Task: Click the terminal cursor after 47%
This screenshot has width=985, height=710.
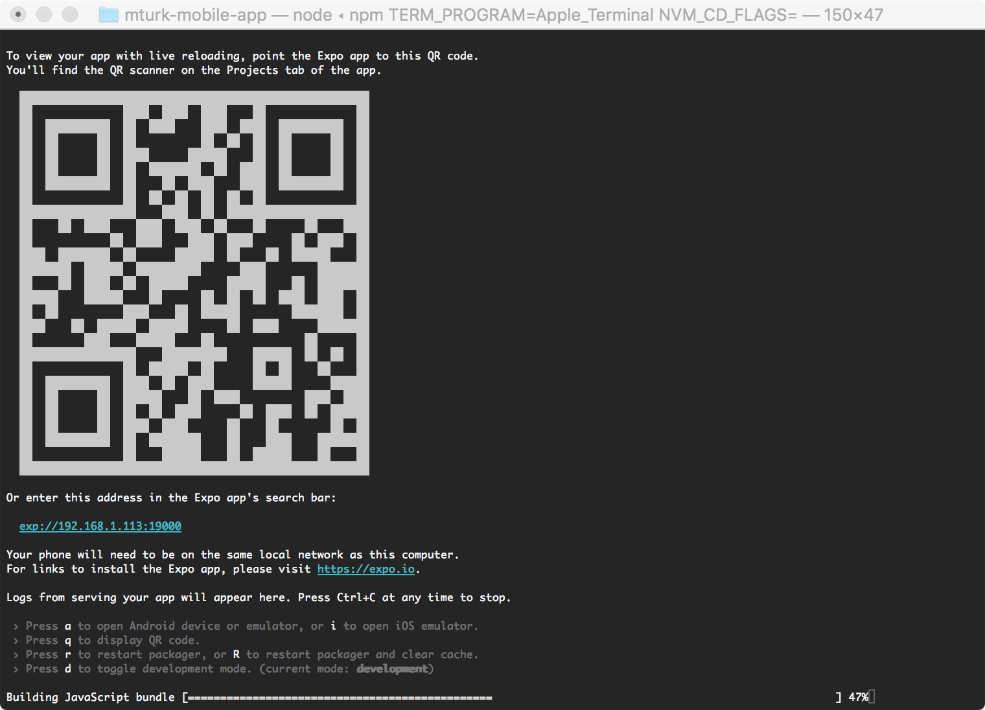Action: pyautogui.click(x=872, y=697)
